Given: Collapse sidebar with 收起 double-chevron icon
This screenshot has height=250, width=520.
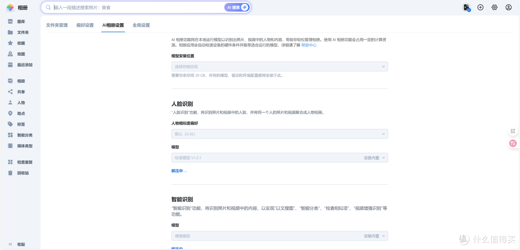Looking at the screenshot, I should click(10, 244).
